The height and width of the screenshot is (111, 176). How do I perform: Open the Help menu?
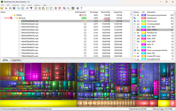click(45, 5)
